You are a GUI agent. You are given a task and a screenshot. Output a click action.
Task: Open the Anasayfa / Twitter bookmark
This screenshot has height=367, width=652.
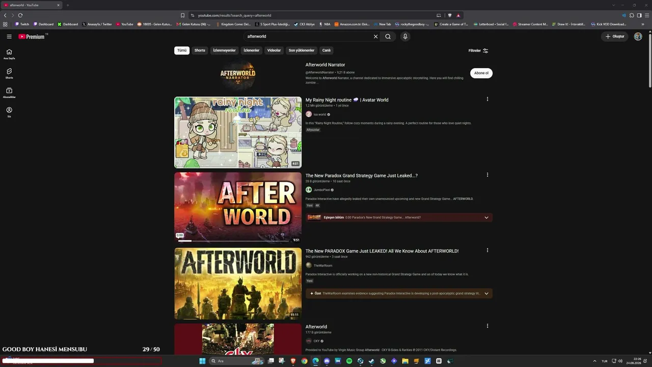click(x=97, y=24)
